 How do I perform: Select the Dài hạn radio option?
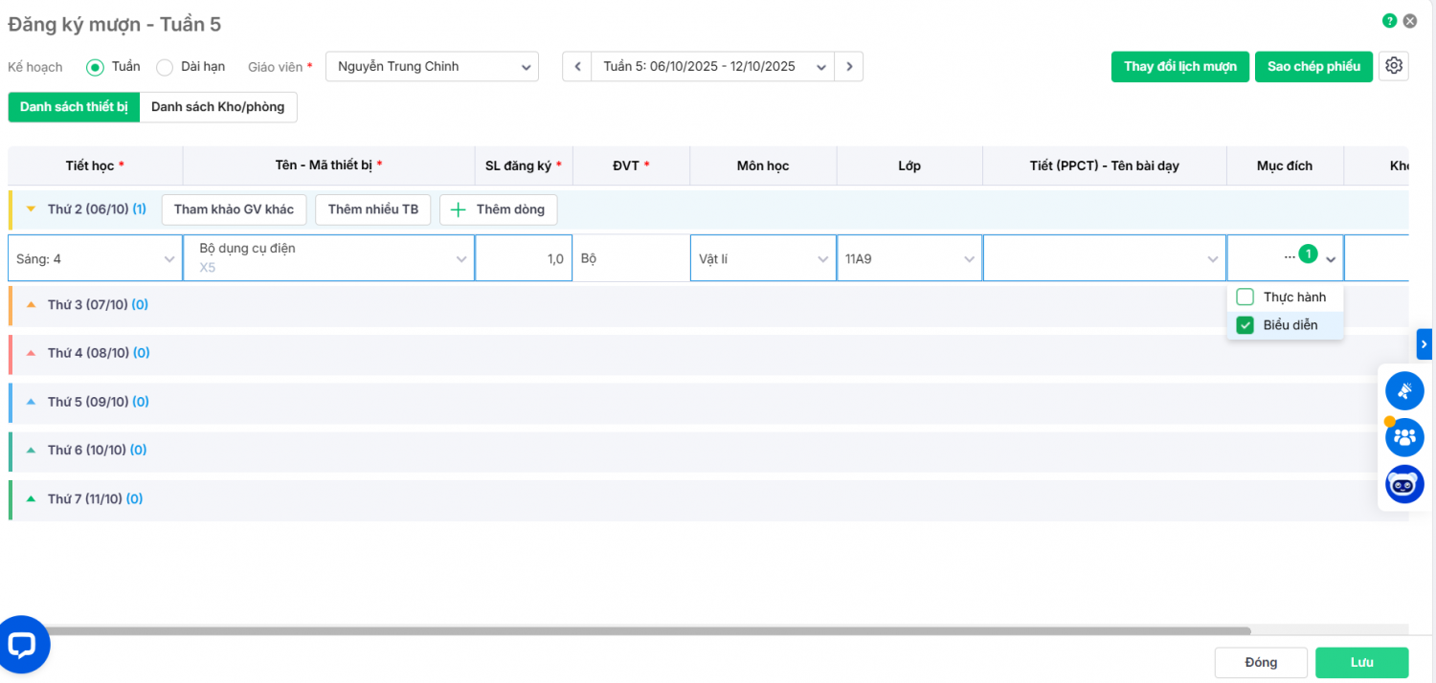(x=165, y=67)
